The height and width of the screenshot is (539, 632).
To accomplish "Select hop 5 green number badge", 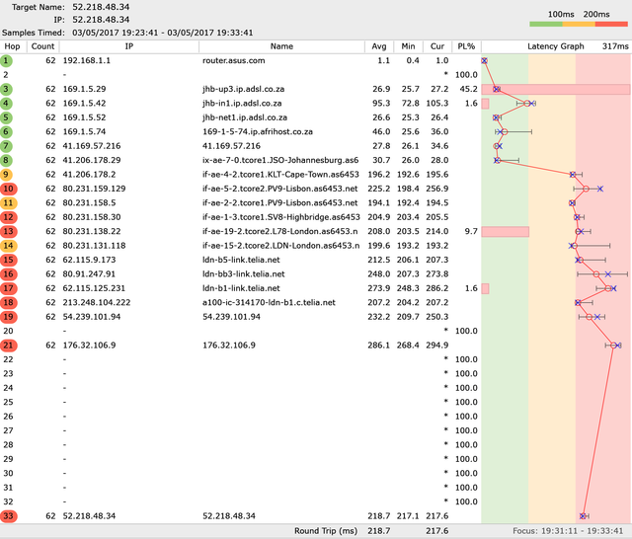I will click(6, 117).
